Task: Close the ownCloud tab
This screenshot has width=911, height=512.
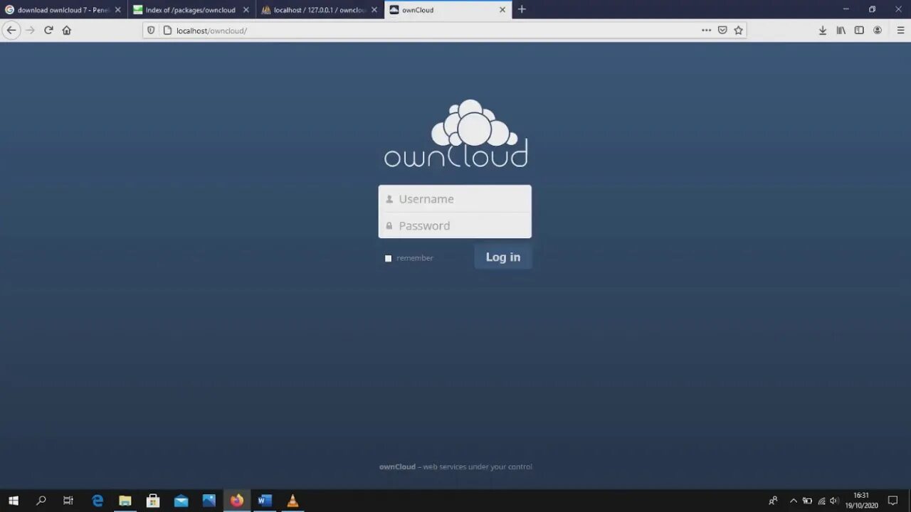Action: coord(502,10)
